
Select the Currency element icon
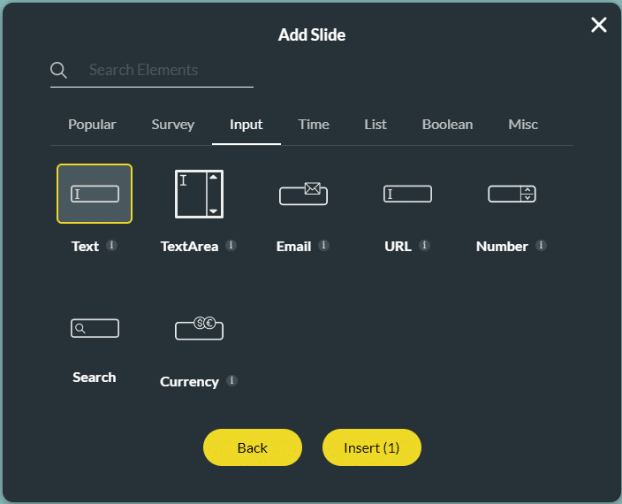[x=199, y=328]
